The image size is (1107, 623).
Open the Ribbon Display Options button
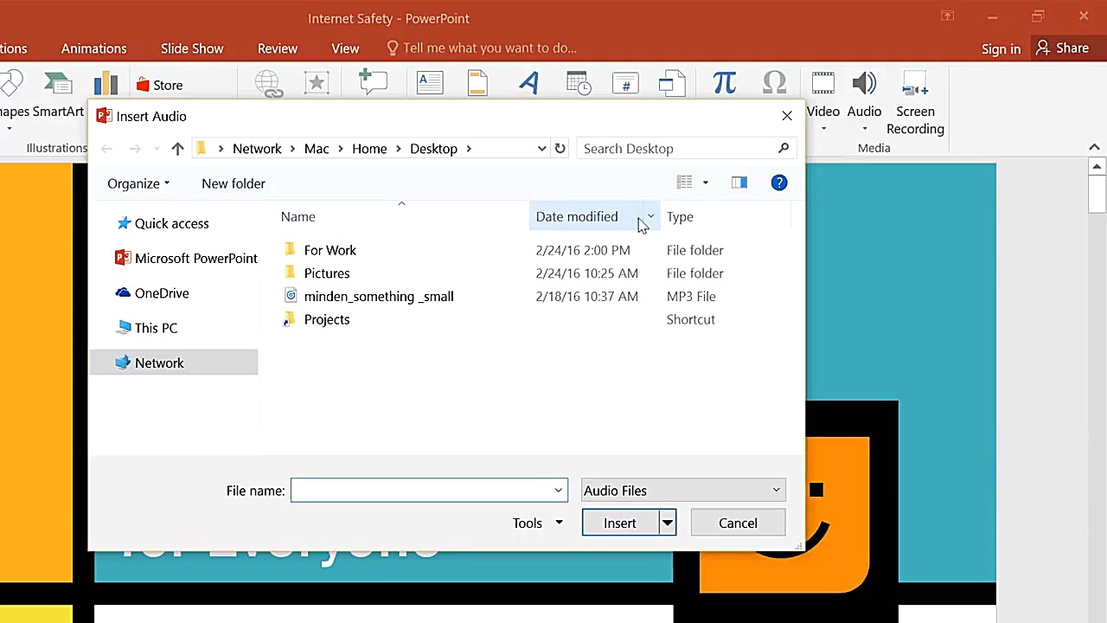(x=948, y=16)
